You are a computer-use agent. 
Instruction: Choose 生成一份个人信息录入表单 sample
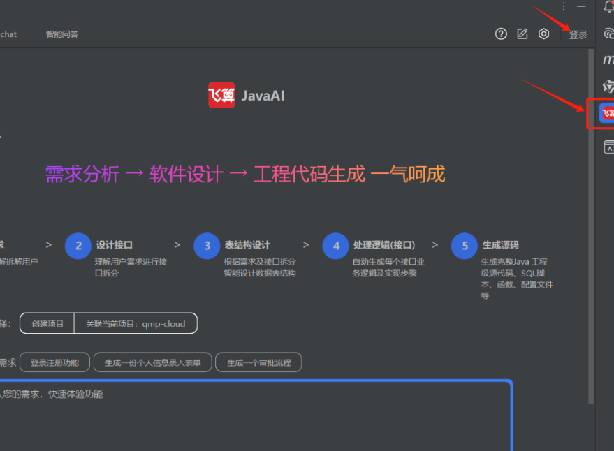(x=153, y=362)
